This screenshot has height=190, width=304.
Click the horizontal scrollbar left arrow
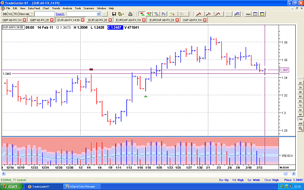coord(3,173)
